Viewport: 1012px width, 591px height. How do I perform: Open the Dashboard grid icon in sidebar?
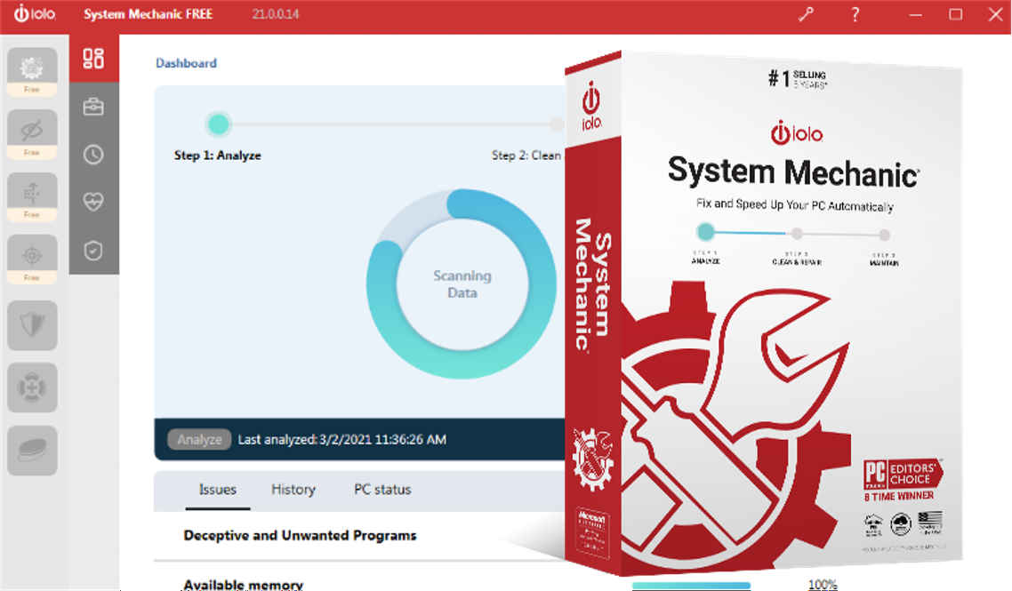click(x=93, y=59)
